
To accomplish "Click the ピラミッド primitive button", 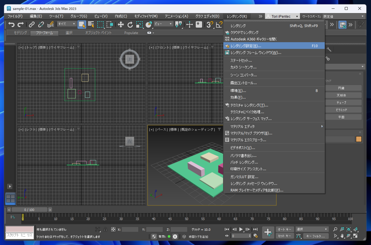I will coord(343,110).
